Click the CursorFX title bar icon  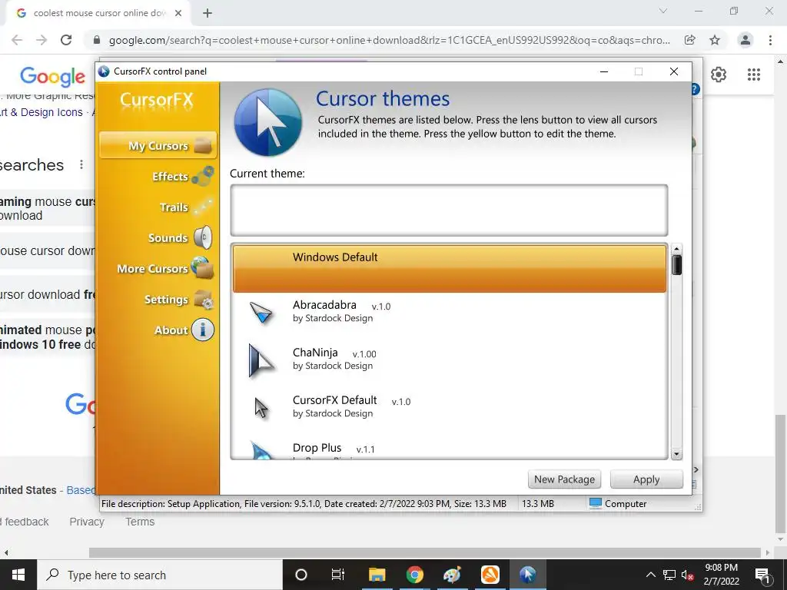[104, 71]
